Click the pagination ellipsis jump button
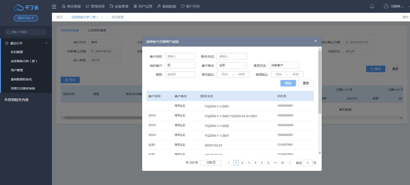This screenshot has height=185, width=410. (275, 163)
